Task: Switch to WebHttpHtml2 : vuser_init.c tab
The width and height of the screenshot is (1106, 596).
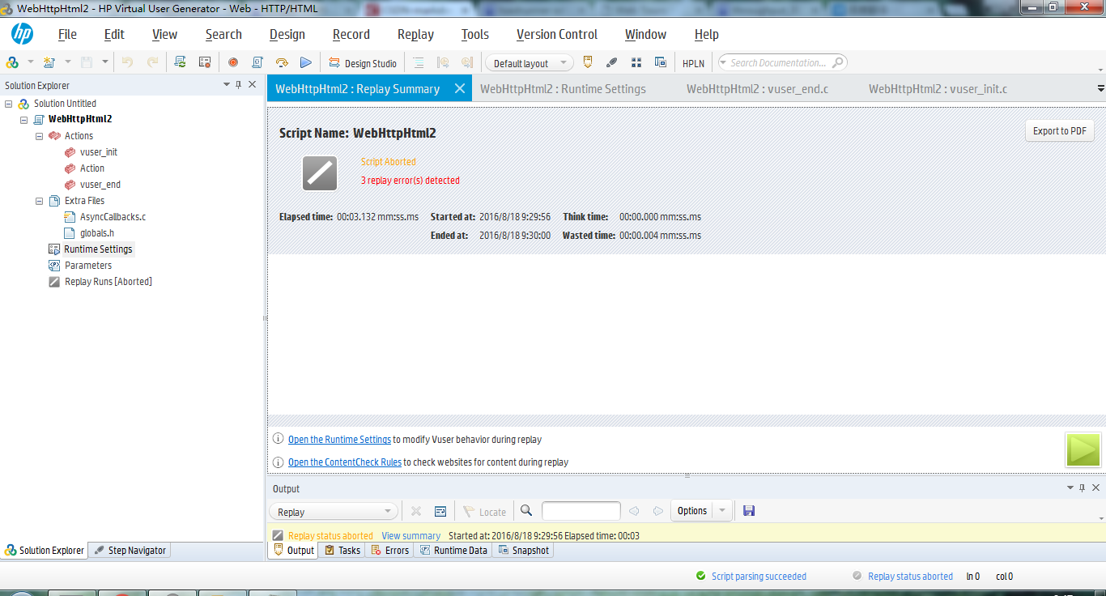Action: (938, 89)
